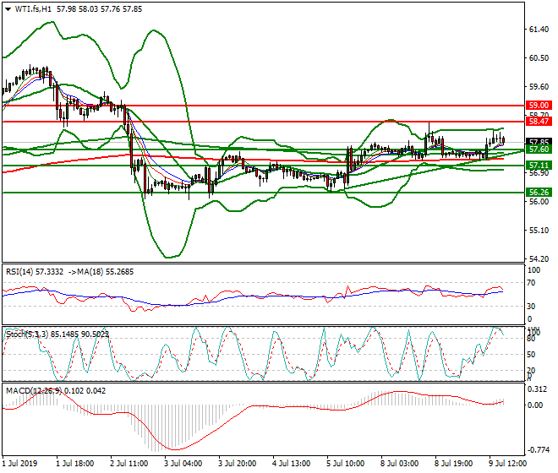Viewport: 558px width, 473px height.
Task: Click the 5 Jul 10:00 time label
Action: tap(343, 464)
